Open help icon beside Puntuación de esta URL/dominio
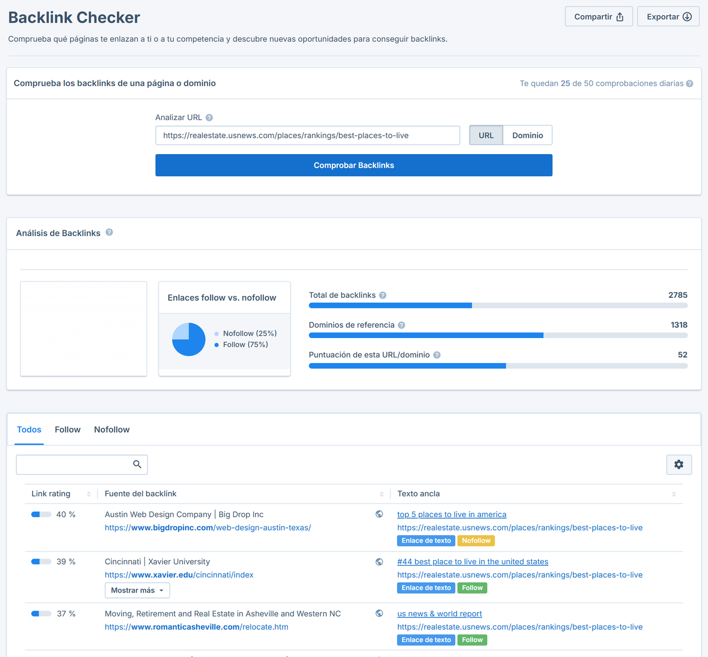The image size is (708, 657). [x=437, y=355]
